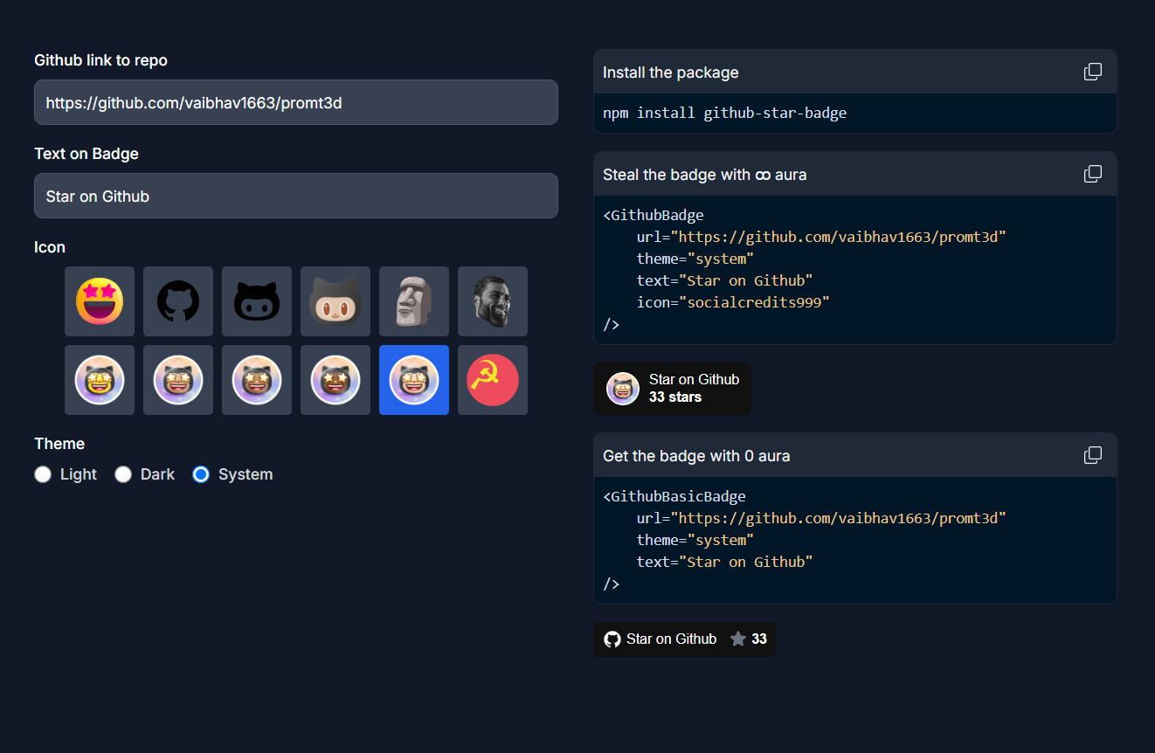Select the bearded Gigachad face icon
This screenshot has width=1155, height=753.
493,301
